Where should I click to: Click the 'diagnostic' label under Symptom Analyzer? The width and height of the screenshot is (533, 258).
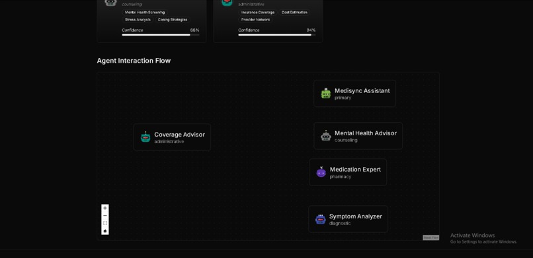point(340,224)
